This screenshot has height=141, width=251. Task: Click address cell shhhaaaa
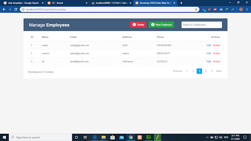128,62
